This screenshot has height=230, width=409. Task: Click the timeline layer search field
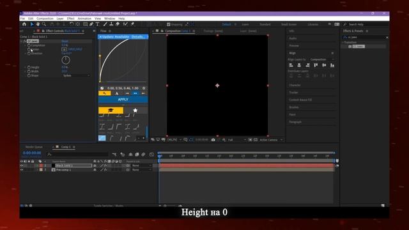tap(77, 155)
